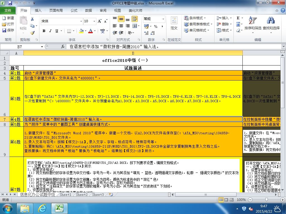
Task: Open the 套用表格格式 dropdown
Action: pos(198,24)
